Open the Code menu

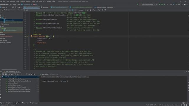tap(18, 1)
